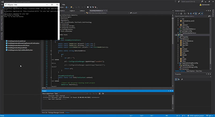Expand the selenium folder node

coord(178,25)
